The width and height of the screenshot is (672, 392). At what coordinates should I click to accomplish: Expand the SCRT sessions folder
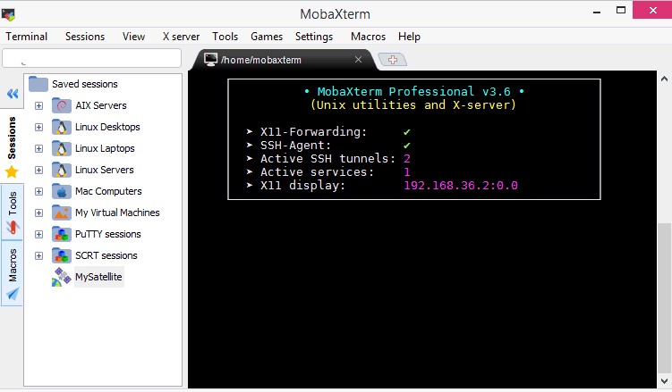(39, 255)
